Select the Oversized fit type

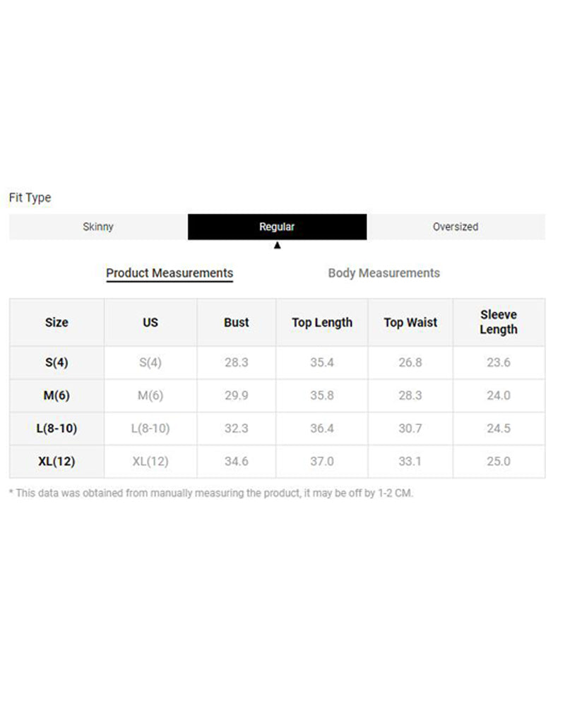[x=456, y=227]
